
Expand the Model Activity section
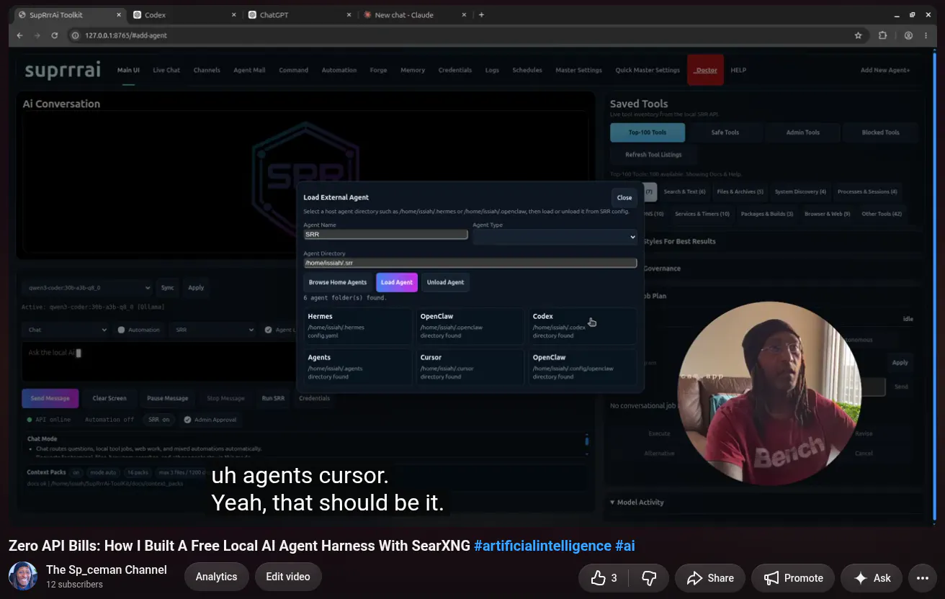coord(637,503)
